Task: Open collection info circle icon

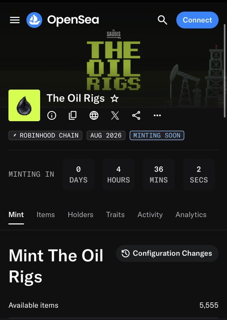Action: (51, 115)
